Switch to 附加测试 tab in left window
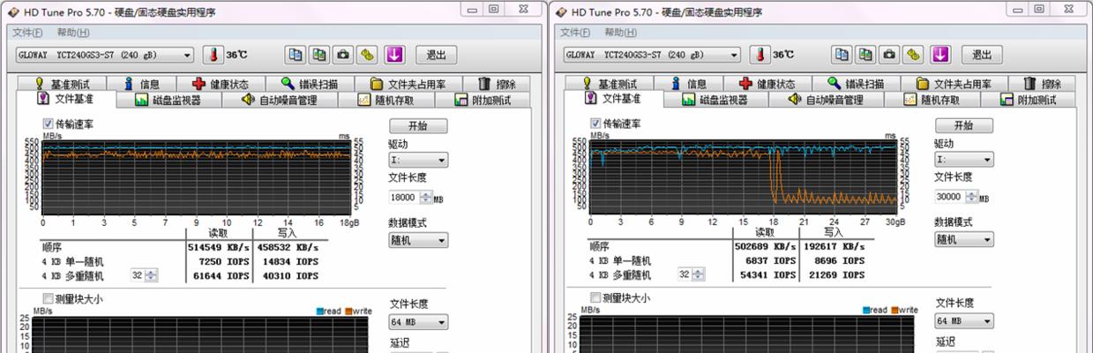This screenshot has height=353, width=1093. coord(482,100)
